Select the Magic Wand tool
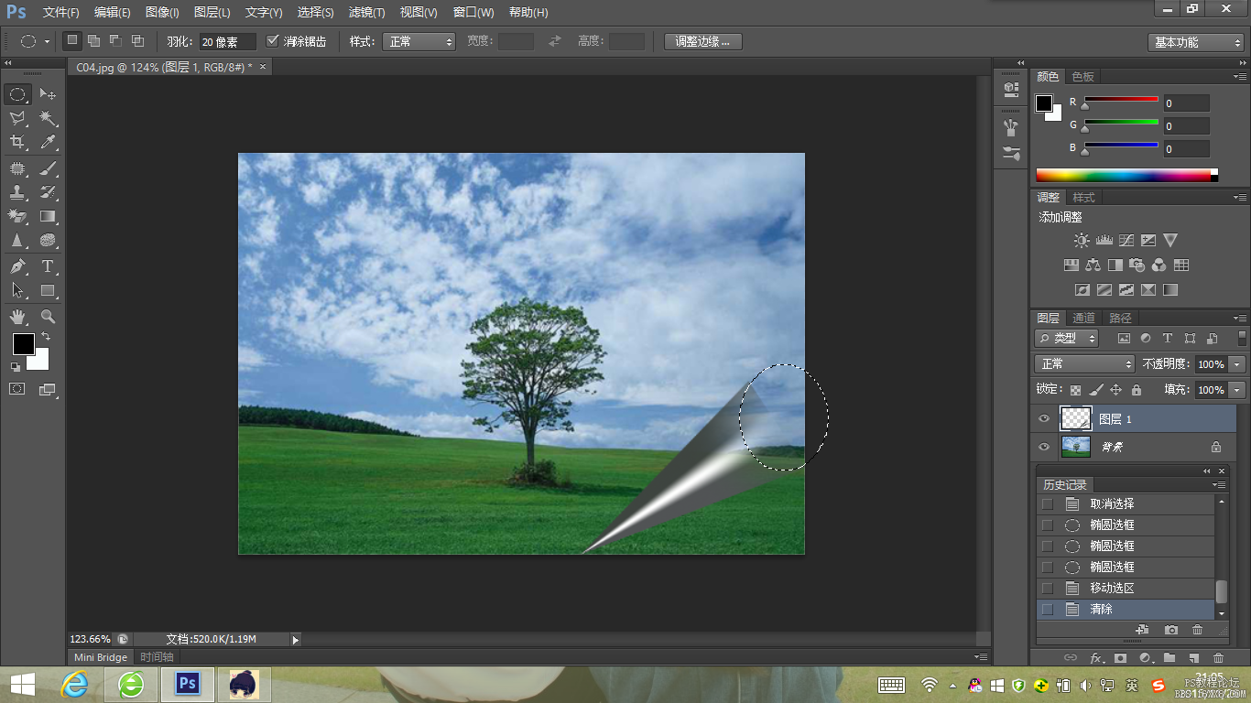This screenshot has height=703, width=1251. coord(48,118)
